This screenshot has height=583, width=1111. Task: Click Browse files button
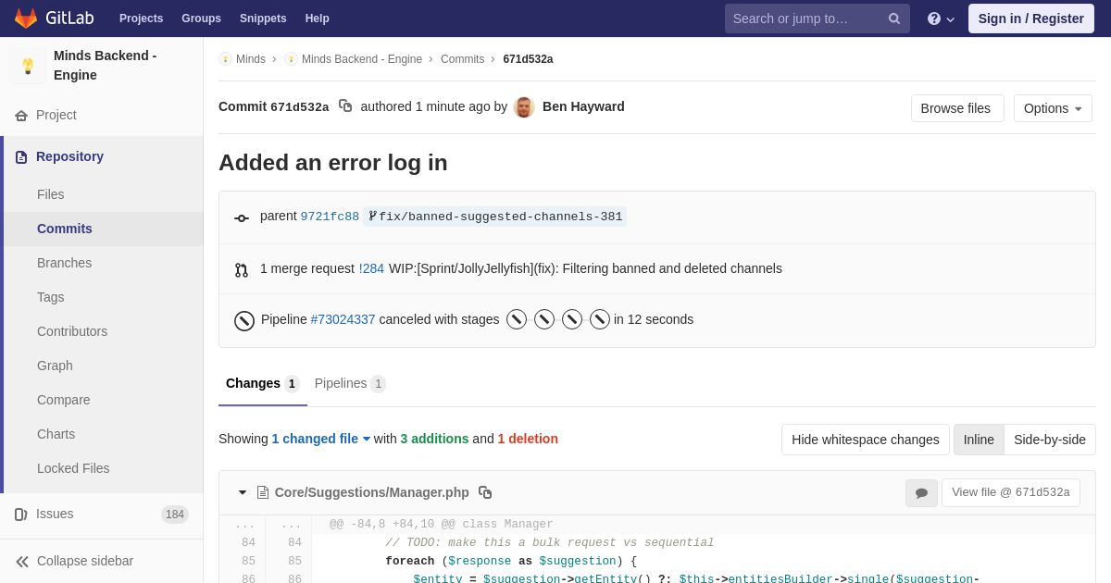[x=957, y=108]
